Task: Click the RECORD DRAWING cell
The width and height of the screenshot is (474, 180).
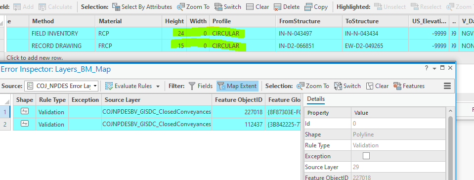Action: [62, 46]
